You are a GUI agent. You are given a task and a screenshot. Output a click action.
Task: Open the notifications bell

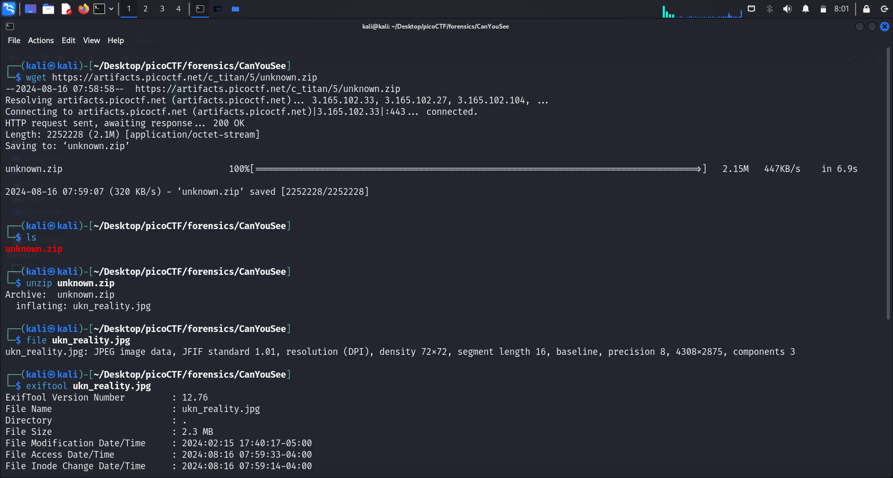806,9
